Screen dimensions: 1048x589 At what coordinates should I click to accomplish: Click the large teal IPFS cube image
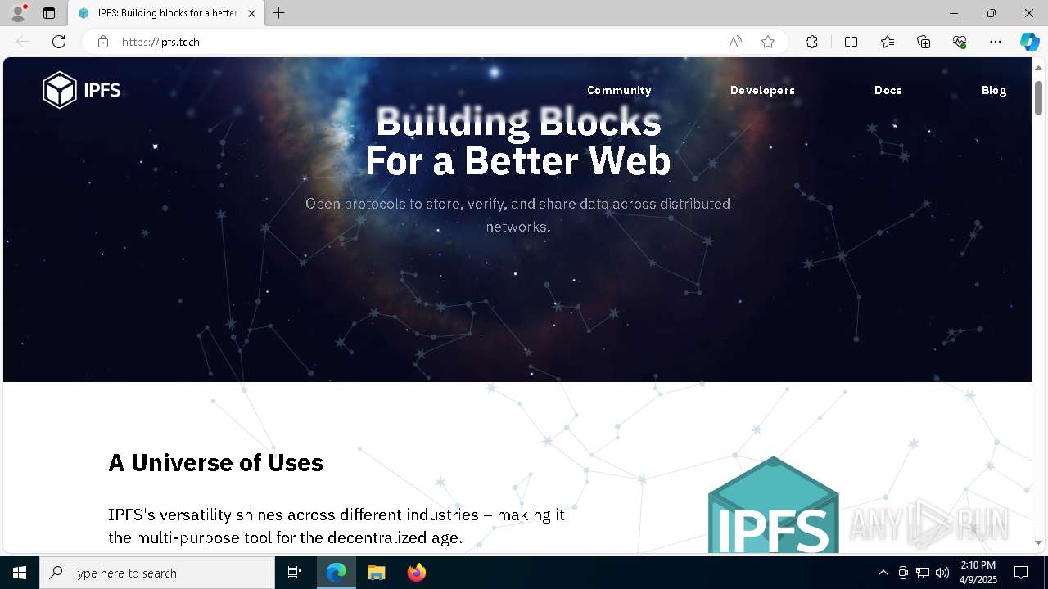point(773,504)
